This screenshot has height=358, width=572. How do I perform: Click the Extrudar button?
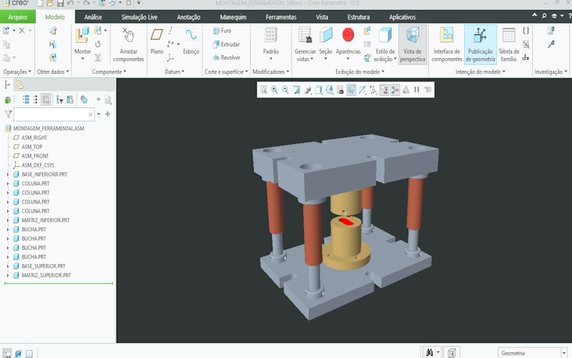(225, 44)
